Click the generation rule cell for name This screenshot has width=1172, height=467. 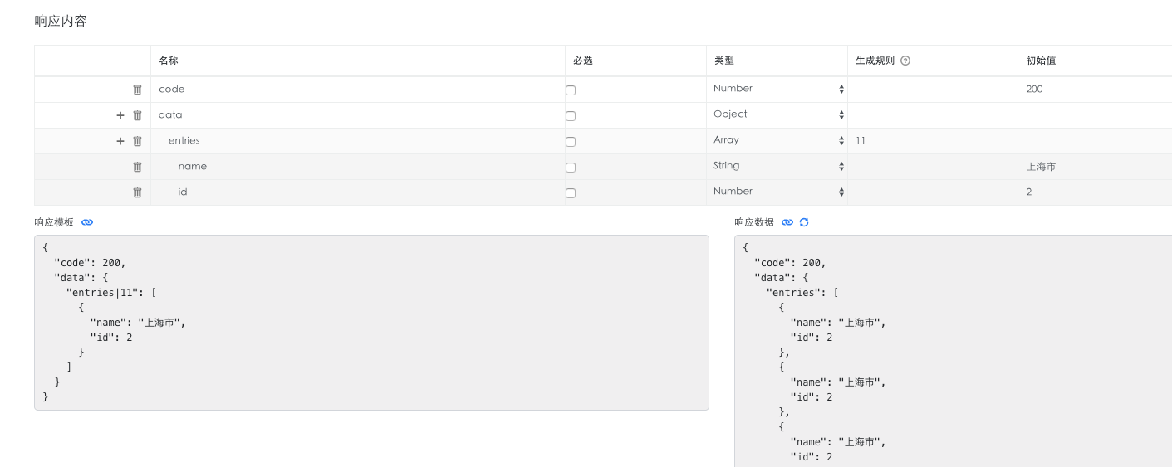[x=932, y=167]
